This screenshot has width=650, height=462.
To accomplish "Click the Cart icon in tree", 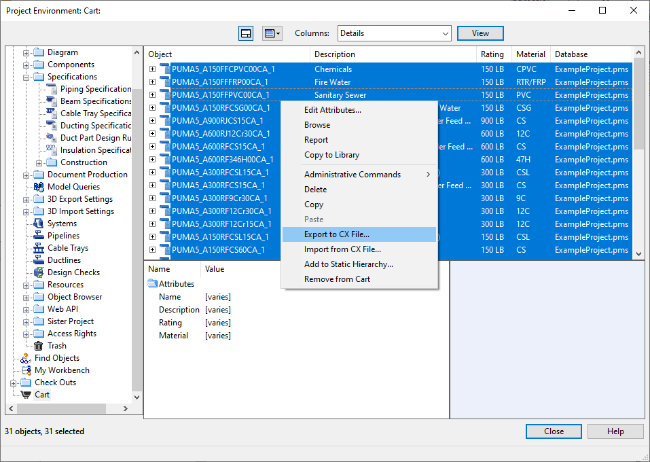I will [x=26, y=395].
